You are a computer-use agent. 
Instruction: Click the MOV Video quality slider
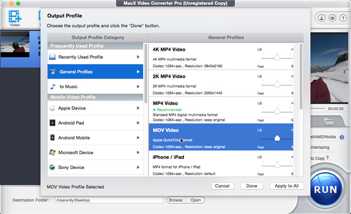(x=277, y=138)
